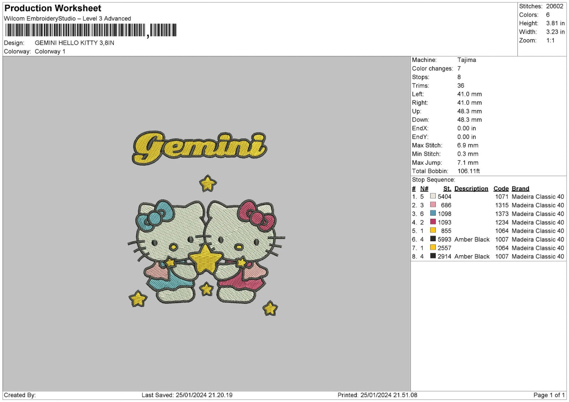Click the Color changes value 7
This screenshot has width=569, height=402.
click(x=459, y=69)
